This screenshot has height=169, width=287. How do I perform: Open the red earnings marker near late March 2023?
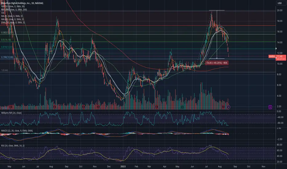[x=157, y=107]
